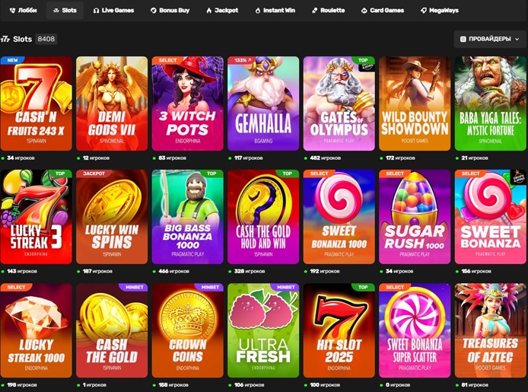
Task: Open Card Games category
Action: (383, 11)
